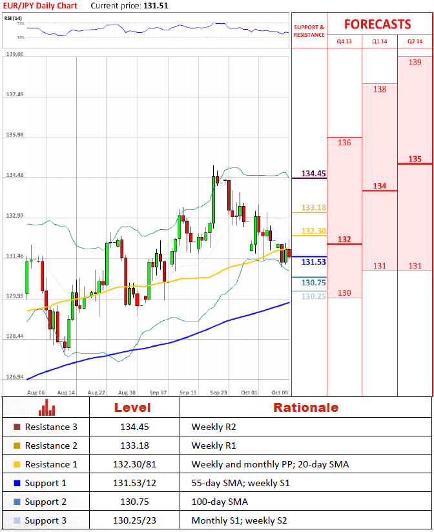The width and height of the screenshot is (434, 532).
Task: Select the Q2 14 forecast column header
Action: coord(415,41)
